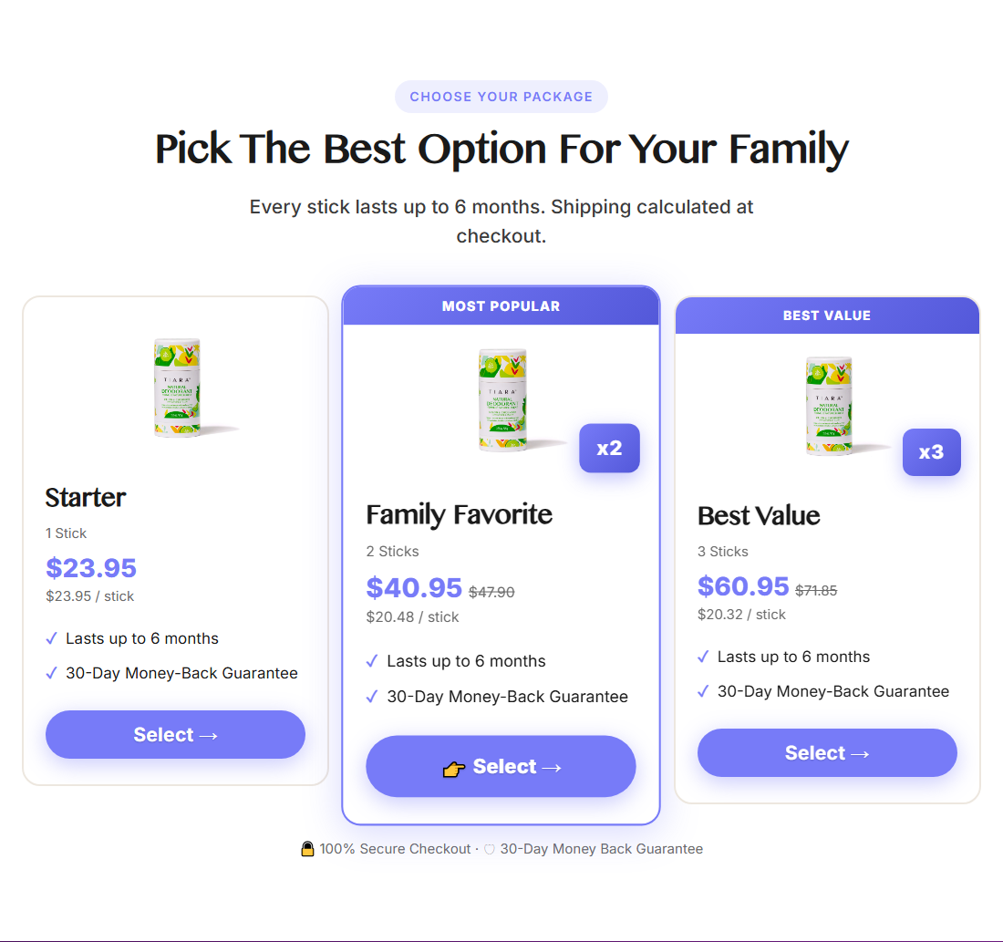Select the Best Value package button
1003x942 pixels.
click(x=827, y=752)
